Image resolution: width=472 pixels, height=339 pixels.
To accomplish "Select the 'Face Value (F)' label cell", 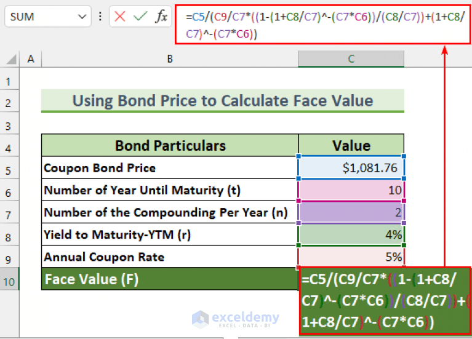I will tap(170, 279).
